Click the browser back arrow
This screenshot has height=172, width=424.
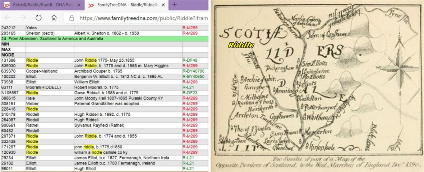pos(8,18)
